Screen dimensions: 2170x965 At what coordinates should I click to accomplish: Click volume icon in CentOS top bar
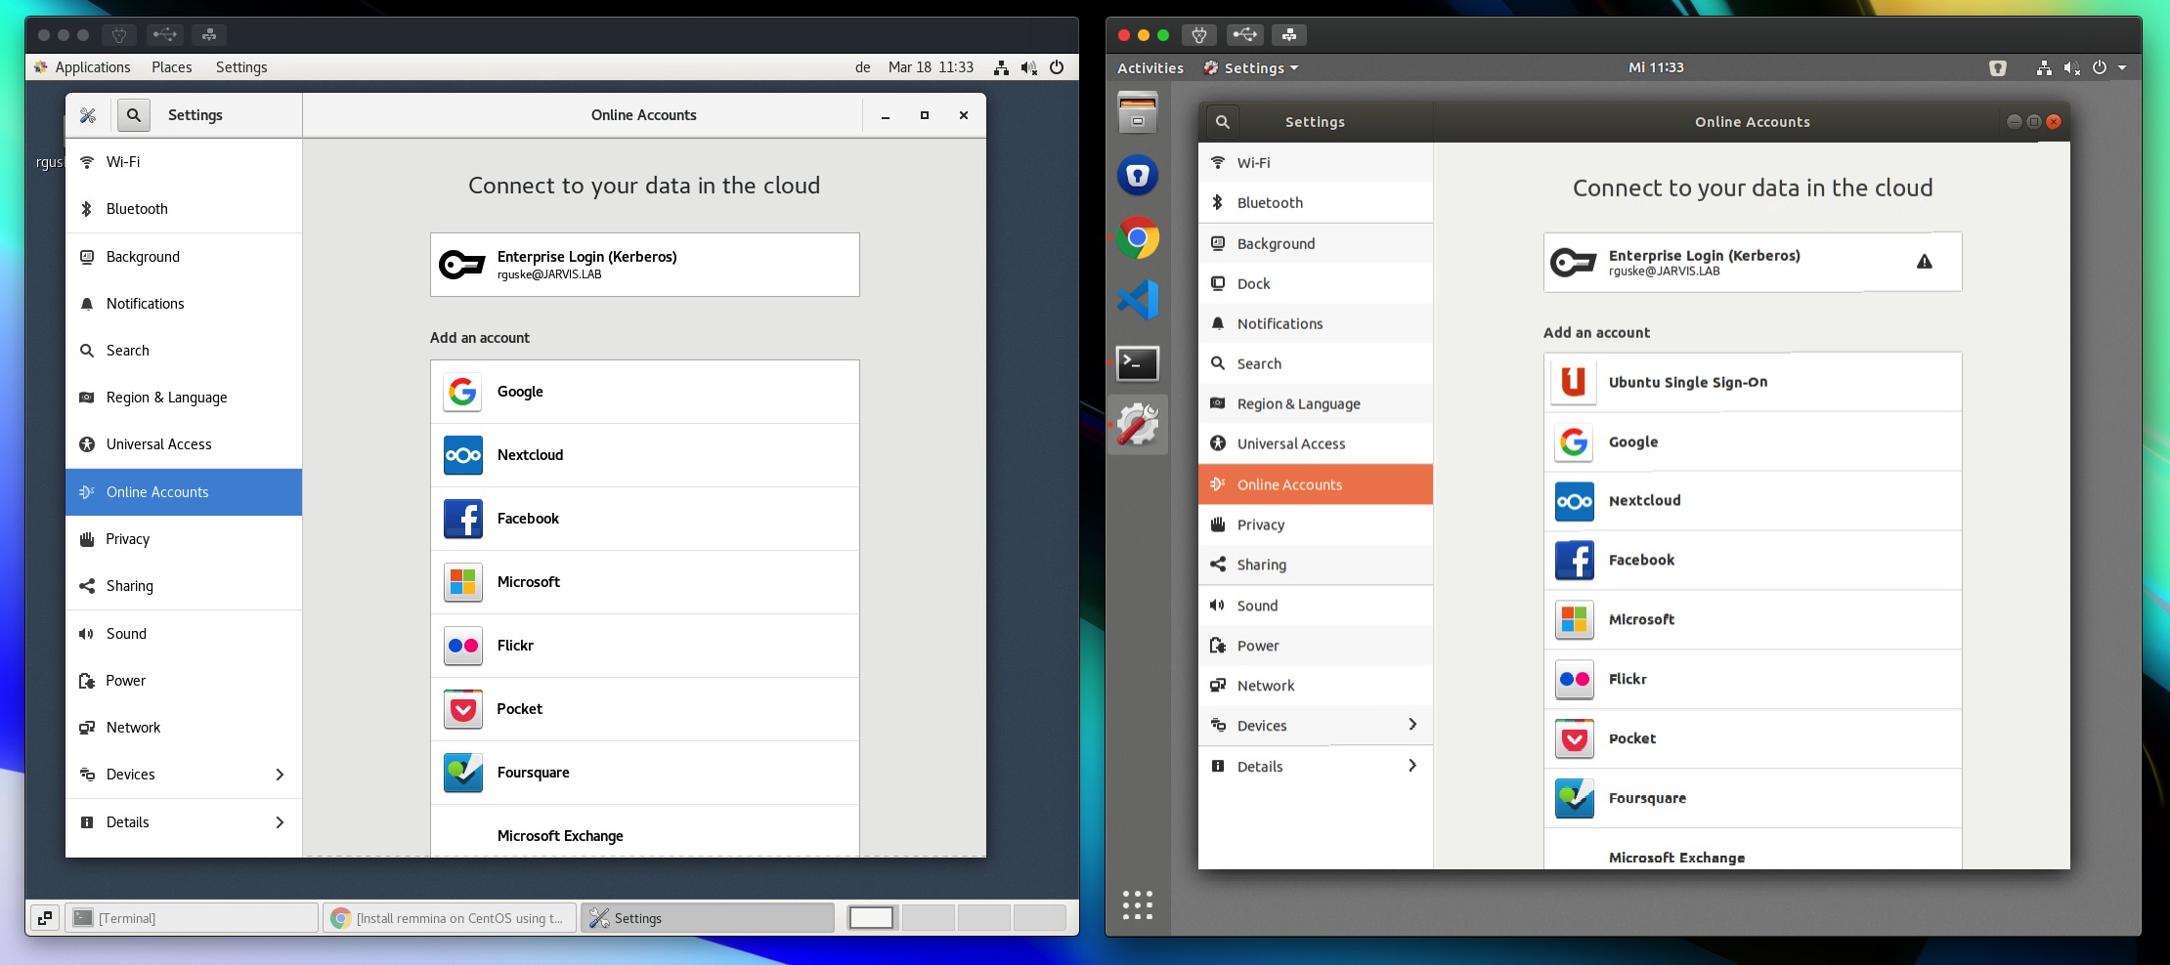coord(1028,67)
